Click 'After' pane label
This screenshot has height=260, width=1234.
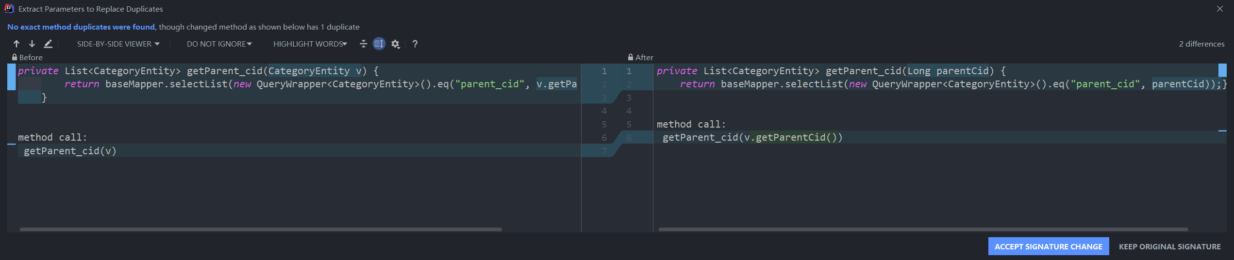coord(644,57)
